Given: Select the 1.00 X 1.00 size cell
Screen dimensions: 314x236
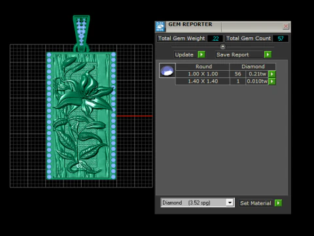Looking at the screenshot, I should (x=203, y=74).
